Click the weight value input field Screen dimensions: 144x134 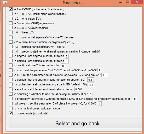tap(100, 104)
